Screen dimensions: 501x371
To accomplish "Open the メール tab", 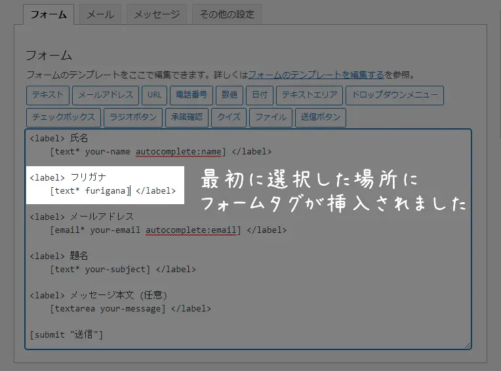I will [100, 14].
